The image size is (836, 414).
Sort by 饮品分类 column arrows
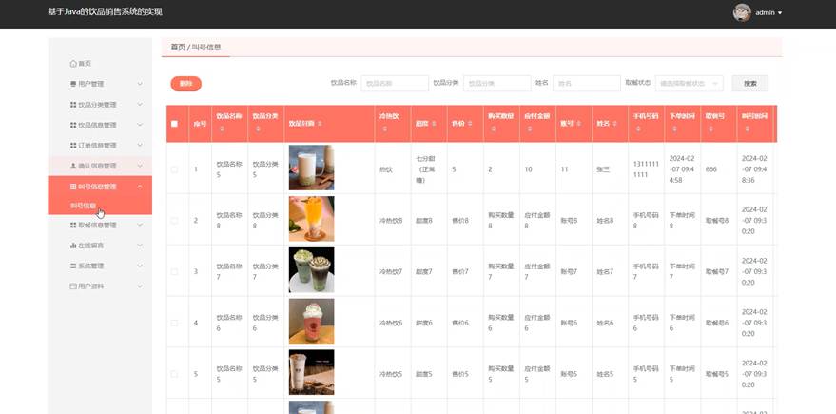click(258, 128)
